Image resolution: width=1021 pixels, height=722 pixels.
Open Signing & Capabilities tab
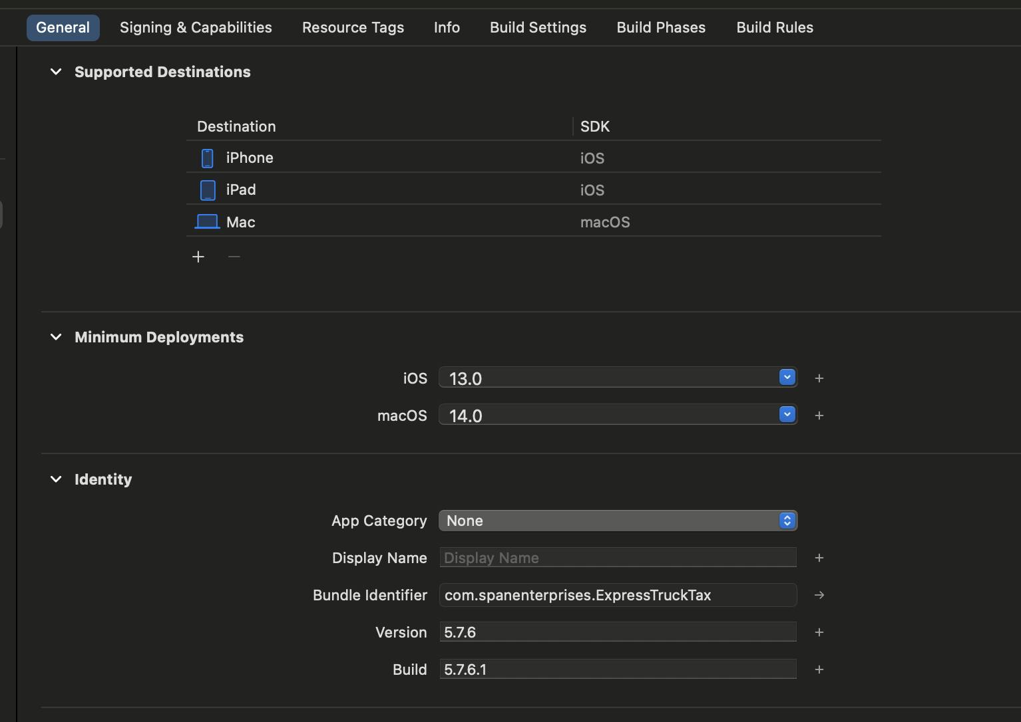pos(196,28)
